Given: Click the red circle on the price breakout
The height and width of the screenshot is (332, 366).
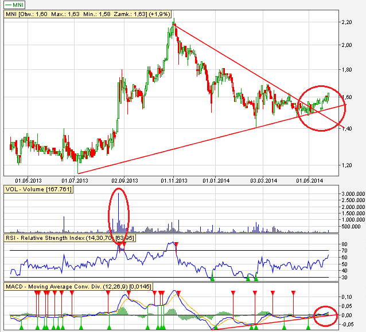Looking at the screenshot, I should click(322, 107).
